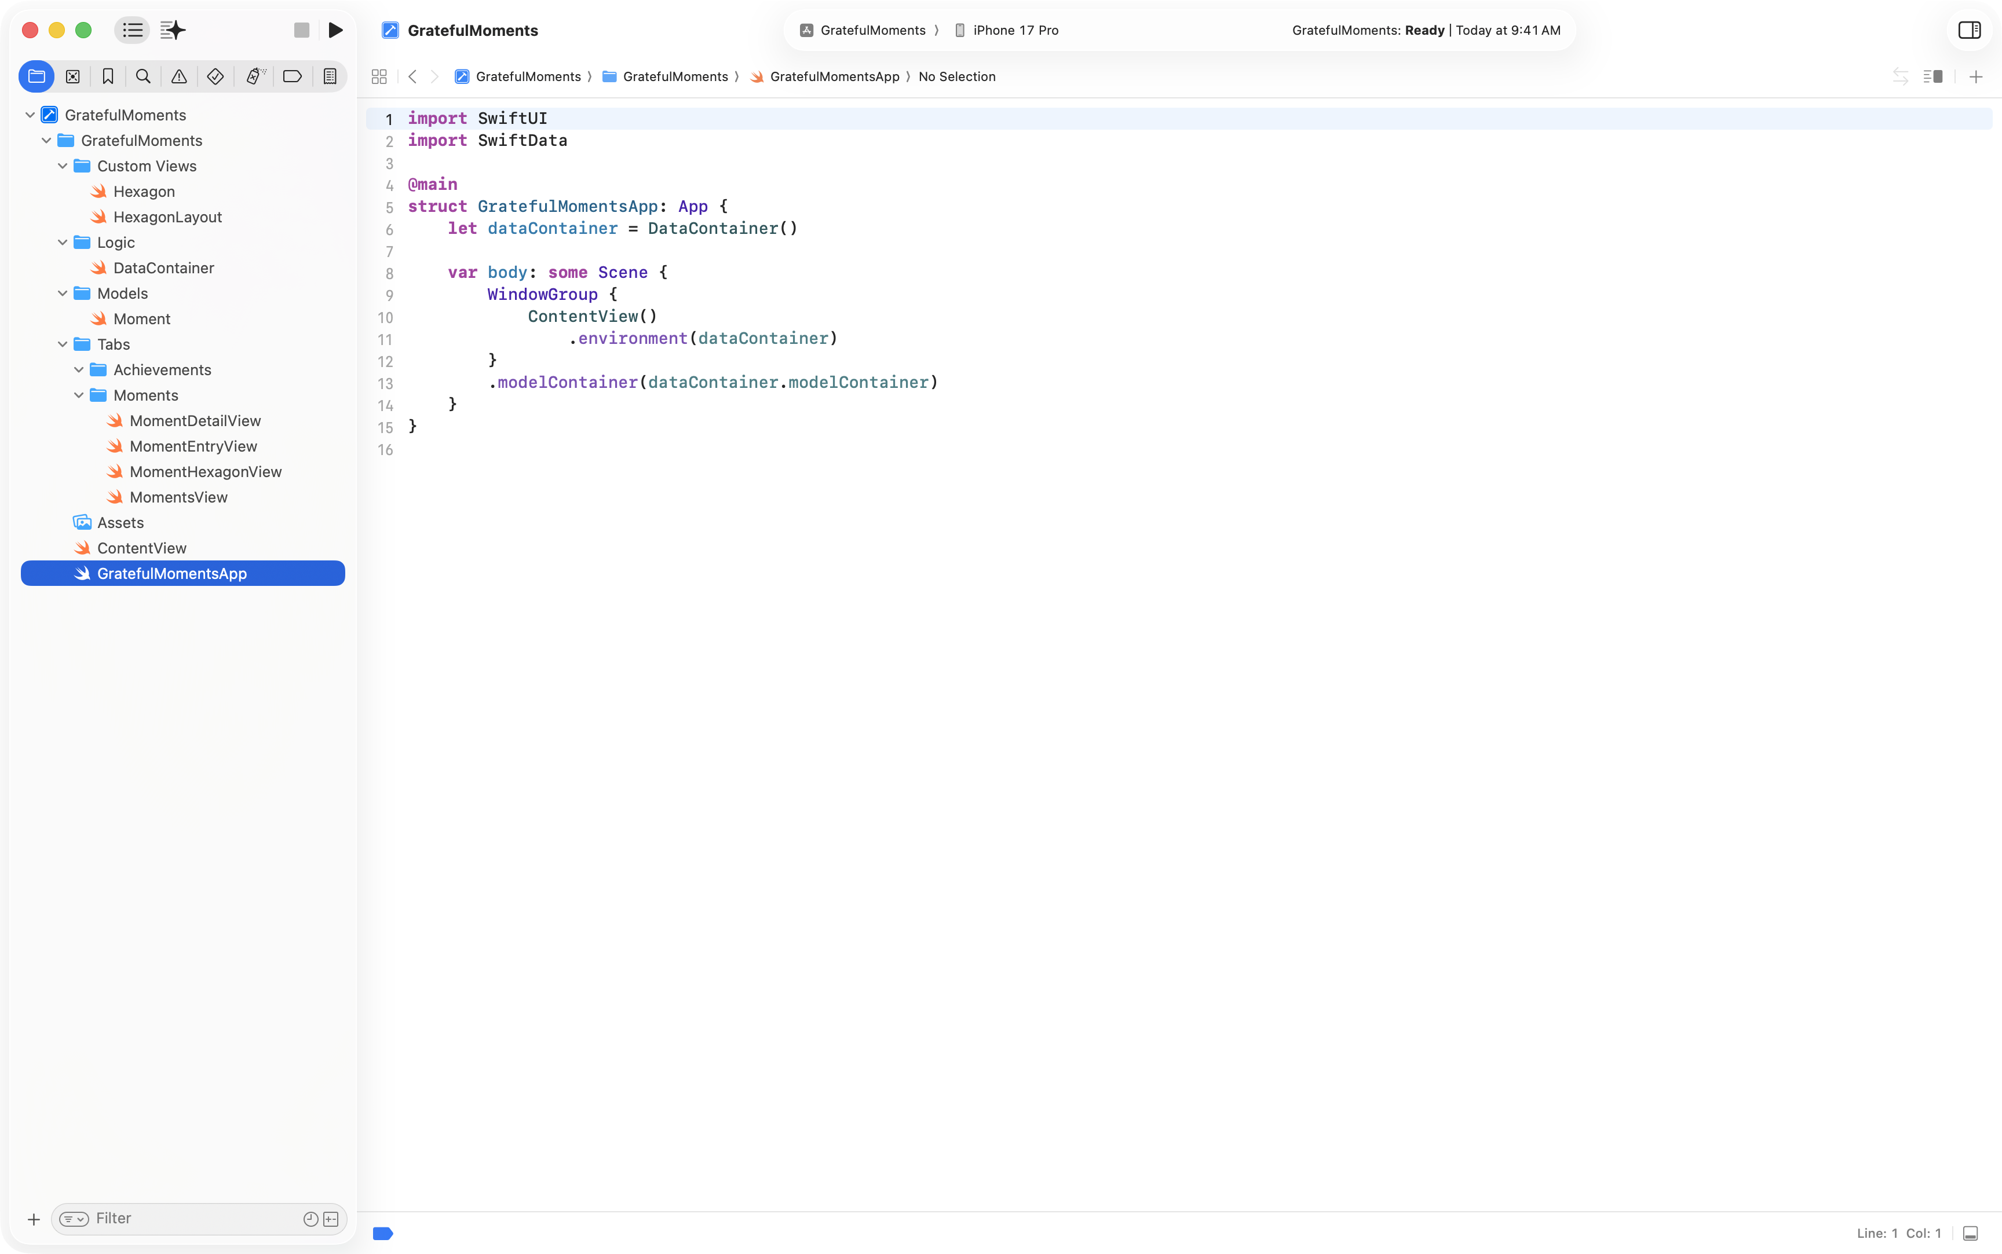The width and height of the screenshot is (2002, 1254).
Task: Open the Find navigator magnifier icon
Action: coord(144,76)
